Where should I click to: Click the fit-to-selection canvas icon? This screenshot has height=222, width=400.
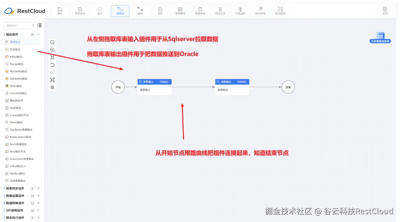click(52, 57)
